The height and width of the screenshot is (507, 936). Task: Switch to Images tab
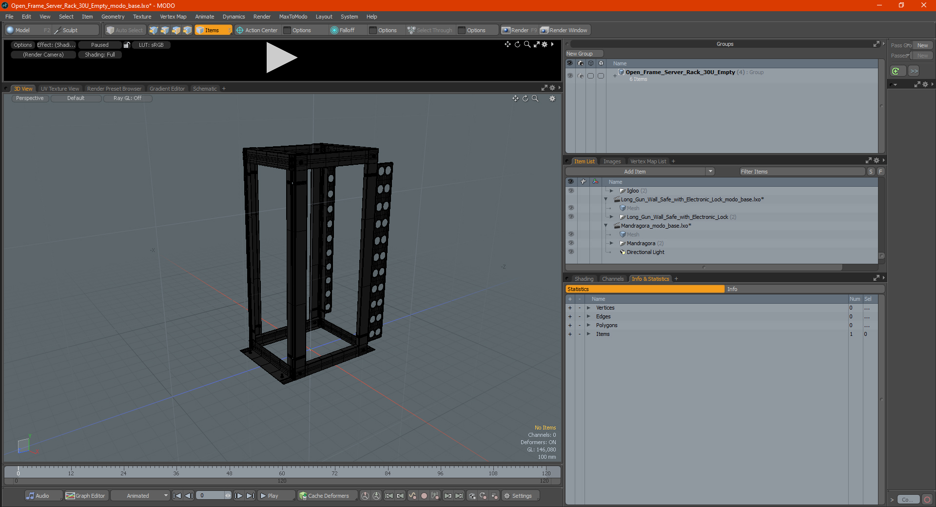pyautogui.click(x=612, y=161)
